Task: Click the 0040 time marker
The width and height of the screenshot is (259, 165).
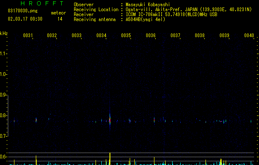Action: 249,35
